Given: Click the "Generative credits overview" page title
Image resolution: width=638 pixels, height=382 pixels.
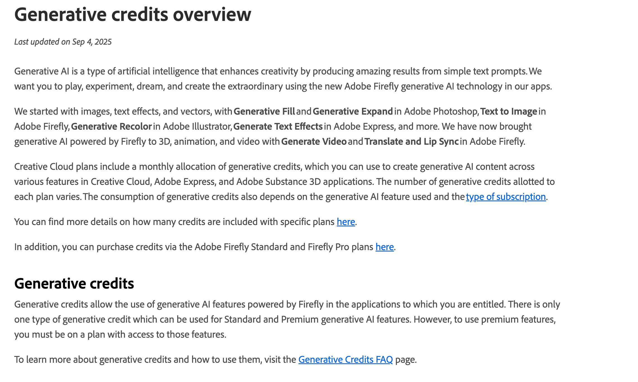Looking at the screenshot, I should coord(133,14).
